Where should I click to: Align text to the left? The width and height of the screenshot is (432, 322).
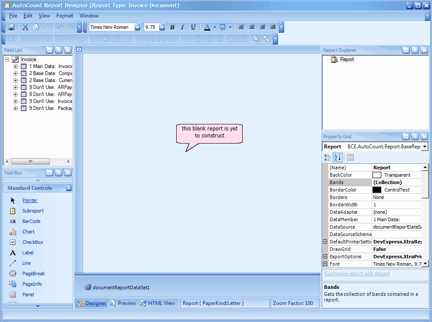pyautogui.click(x=241, y=27)
